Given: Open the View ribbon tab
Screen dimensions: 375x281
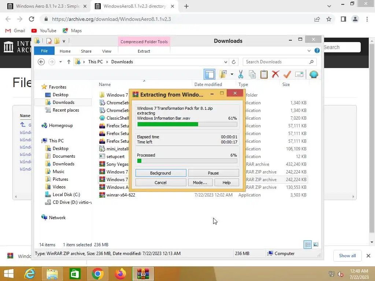Looking at the screenshot, I should coord(107,51).
